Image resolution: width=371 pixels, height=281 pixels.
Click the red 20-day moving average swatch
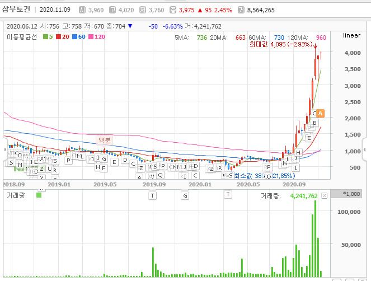(x=58, y=37)
